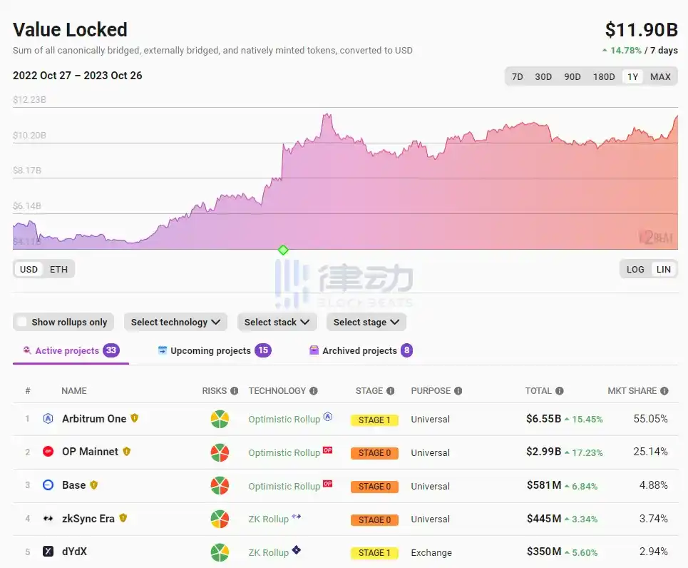Click the dYdX project logo icon

pyautogui.click(x=48, y=552)
